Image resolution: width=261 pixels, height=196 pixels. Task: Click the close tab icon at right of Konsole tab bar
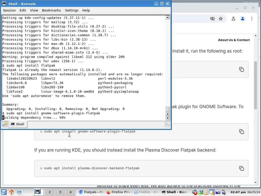coord(167,124)
